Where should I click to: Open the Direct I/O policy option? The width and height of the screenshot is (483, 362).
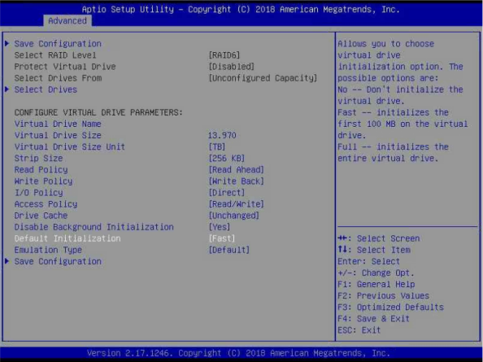pos(226,193)
